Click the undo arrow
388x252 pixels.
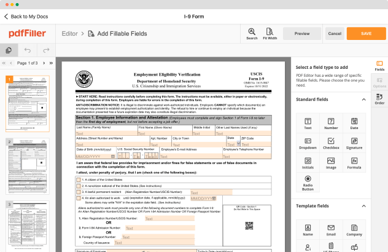[28, 50]
